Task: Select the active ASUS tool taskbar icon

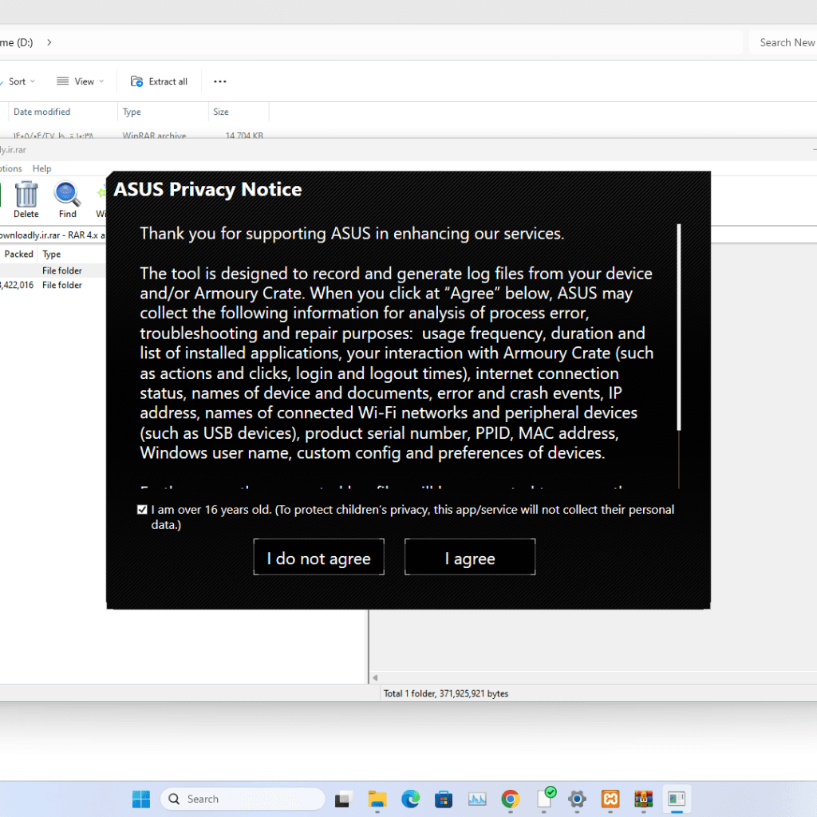Action: click(677, 799)
